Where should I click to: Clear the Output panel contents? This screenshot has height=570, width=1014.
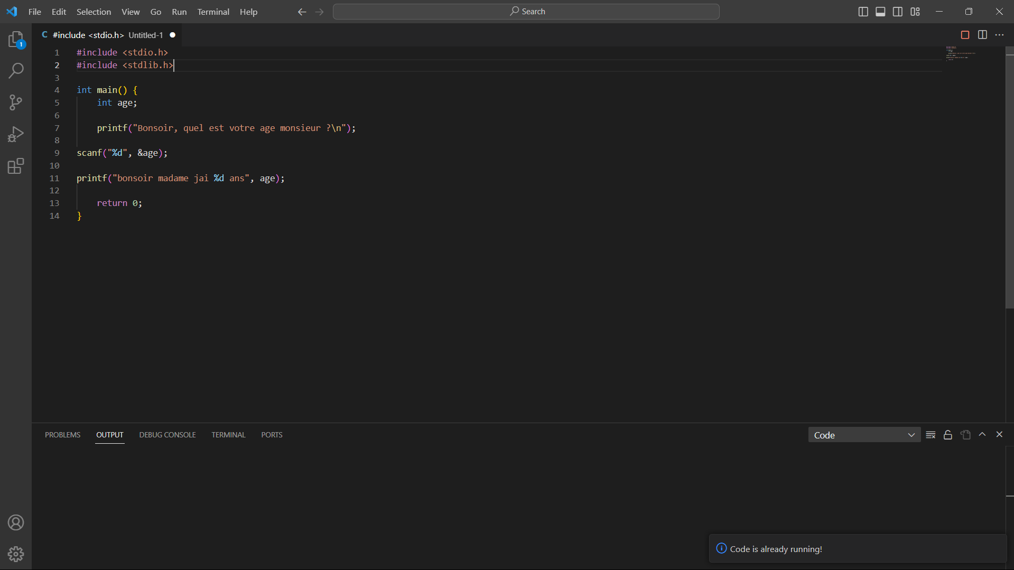931,434
